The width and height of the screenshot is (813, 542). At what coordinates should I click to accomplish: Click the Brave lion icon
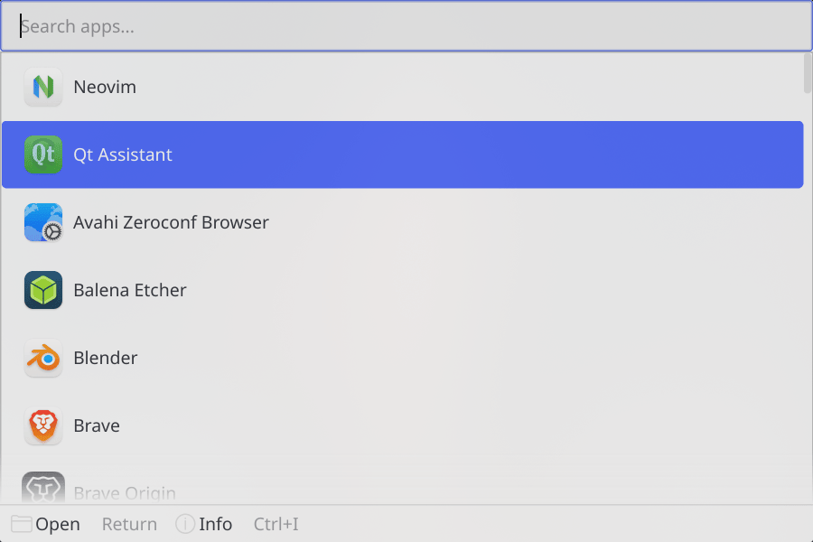click(x=43, y=425)
